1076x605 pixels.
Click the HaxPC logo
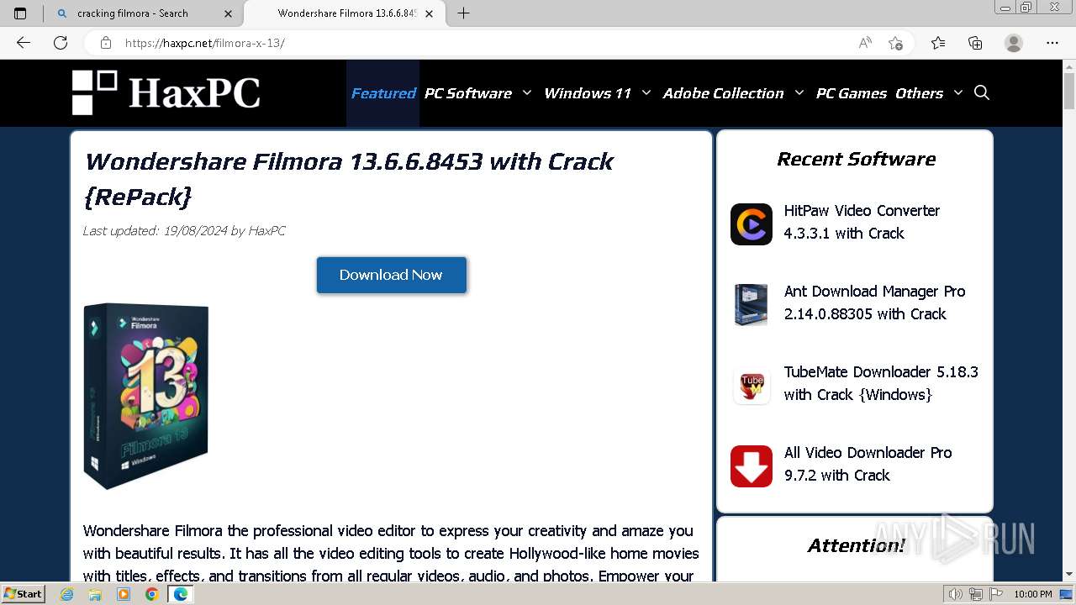point(166,92)
